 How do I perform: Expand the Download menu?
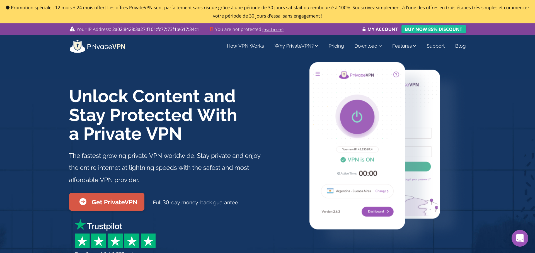368,46
